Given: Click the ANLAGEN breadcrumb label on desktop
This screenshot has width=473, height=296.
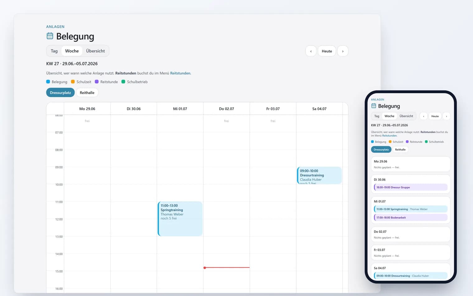Looking at the screenshot, I should pyautogui.click(x=55, y=27).
